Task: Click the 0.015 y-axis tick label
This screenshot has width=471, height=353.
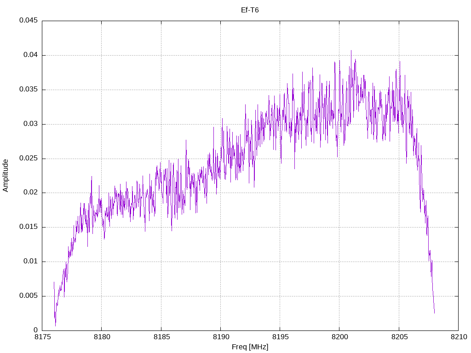Action: coord(29,227)
